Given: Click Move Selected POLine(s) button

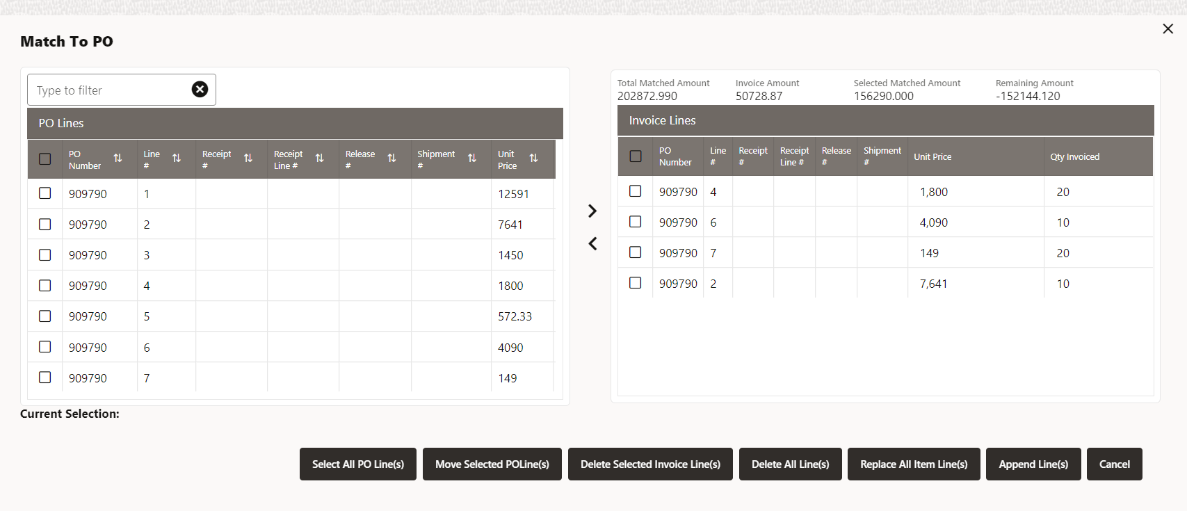Looking at the screenshot, I should point(492,464).
